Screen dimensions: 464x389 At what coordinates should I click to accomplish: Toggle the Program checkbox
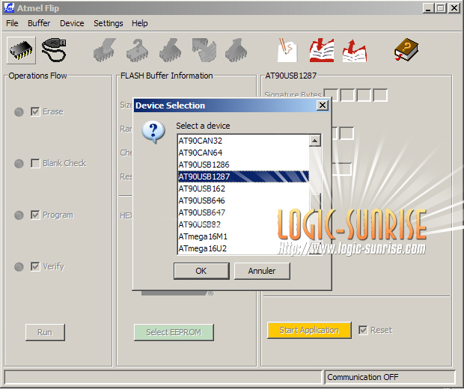35,215
